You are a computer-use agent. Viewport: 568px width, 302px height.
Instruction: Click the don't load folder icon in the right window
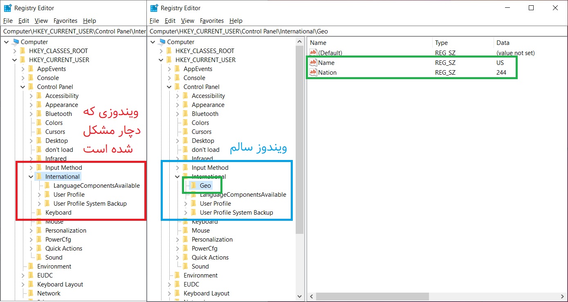[186, 150]
